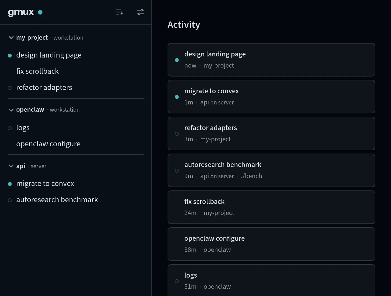Click 'server' label next to api

click(39, 166)
